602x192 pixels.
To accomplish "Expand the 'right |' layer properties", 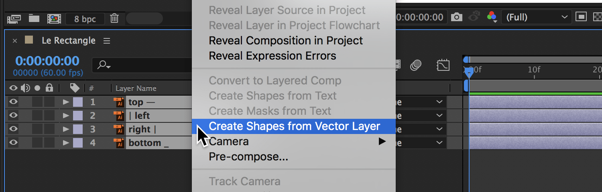I will tap(66, 129).
